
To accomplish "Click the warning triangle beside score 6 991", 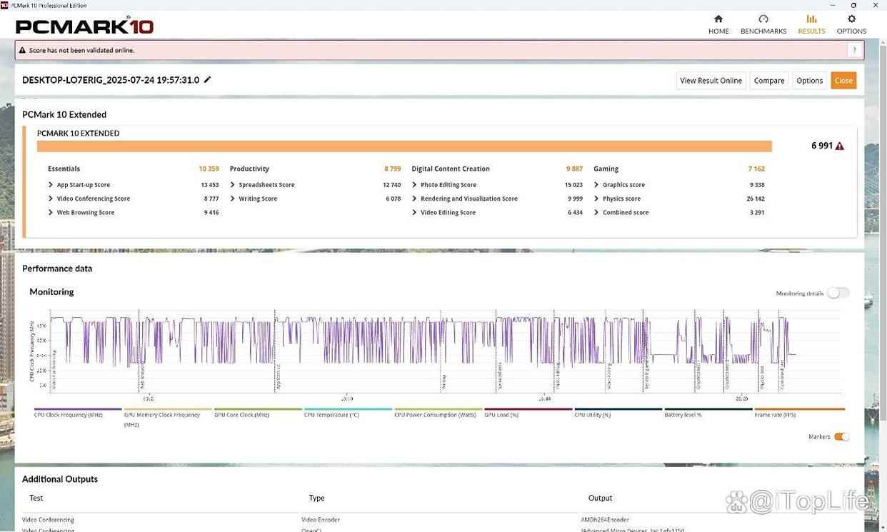I will pos(840,146).
